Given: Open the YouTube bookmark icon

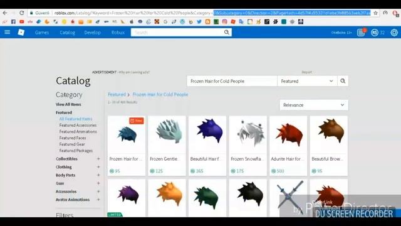Looking at the screenshot, I should click(22, 22).
